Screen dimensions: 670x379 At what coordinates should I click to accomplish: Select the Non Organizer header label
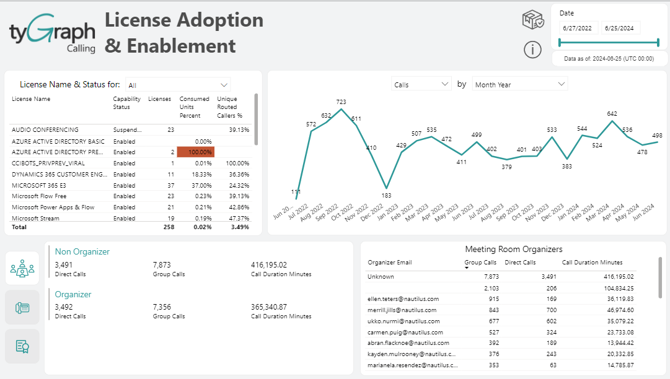click(x=81, y=251)
